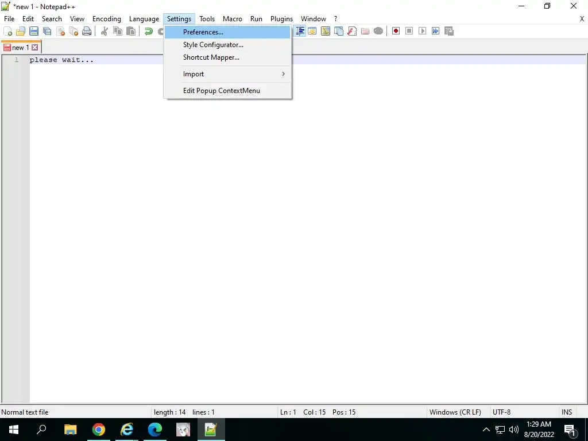The width and height of the screenshot is (588, 441).
Task: Click the green Undo arrow icon
Action: (149, 31)
